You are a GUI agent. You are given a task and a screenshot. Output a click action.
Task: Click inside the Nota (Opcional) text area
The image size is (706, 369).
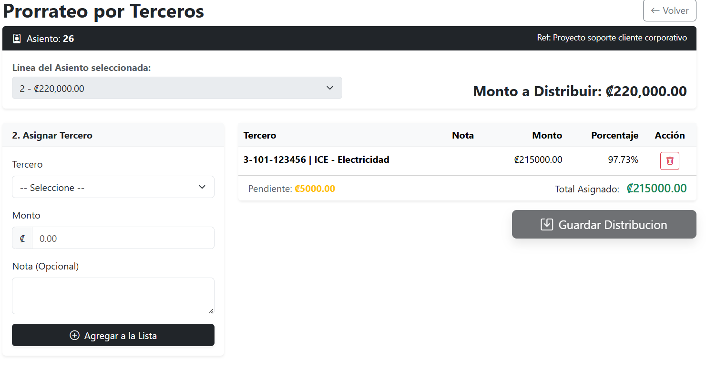[113, 295]
